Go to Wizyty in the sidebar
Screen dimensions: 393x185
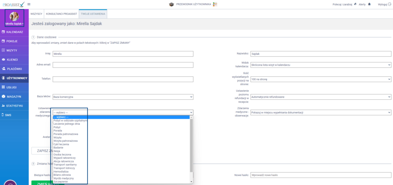pyautogui.click(x=12, y=50)
